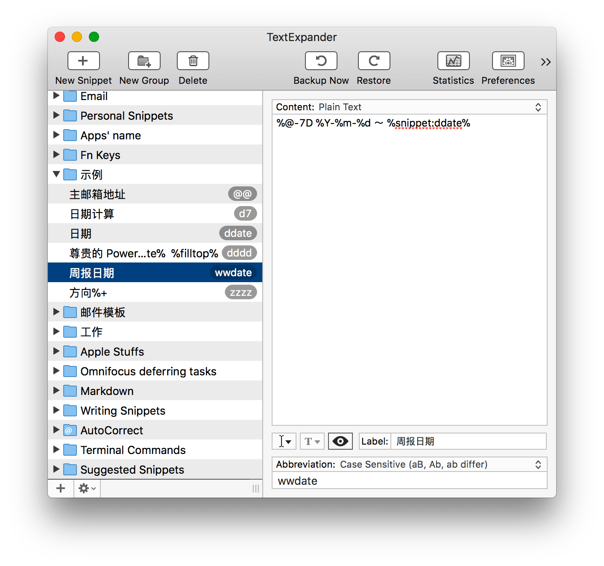This screenshot has height=566, width=604.
Task: Collapse the 示例 group
Action: (x=56, y=174)
